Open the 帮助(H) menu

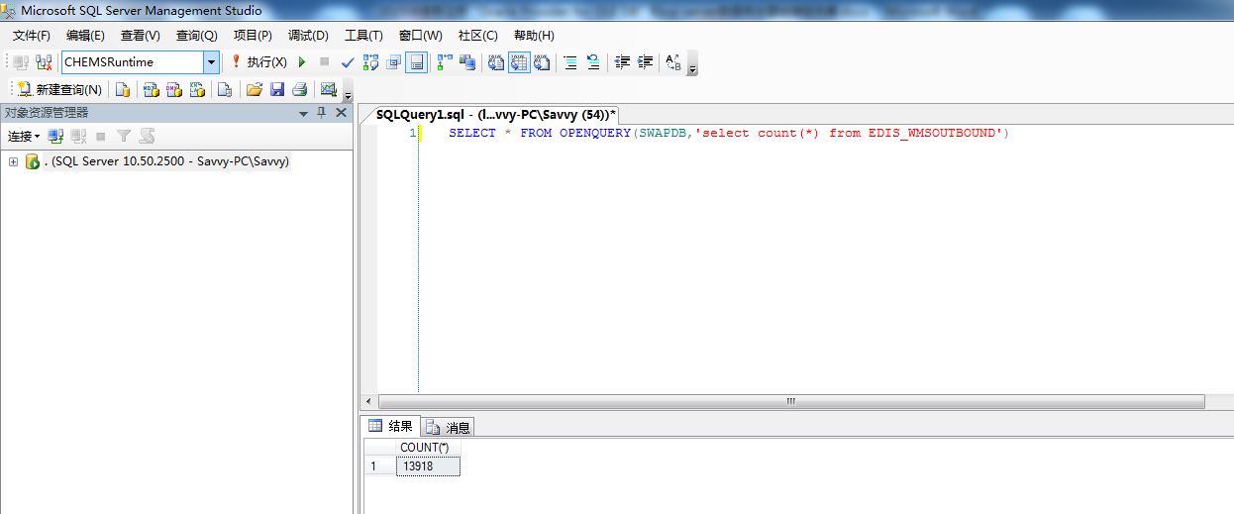click(534, 36)
